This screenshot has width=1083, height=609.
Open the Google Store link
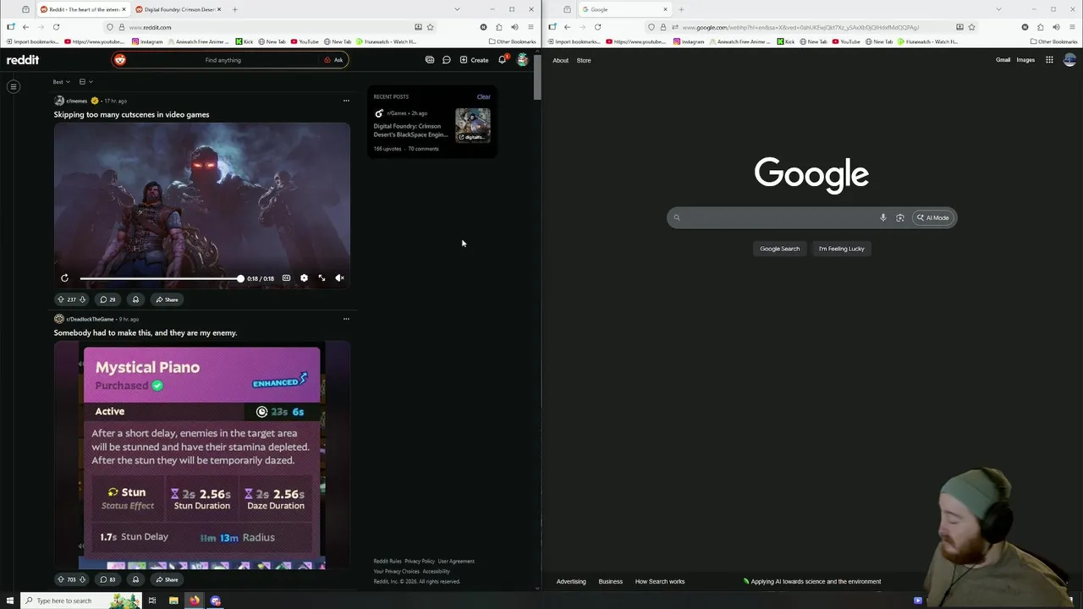click(x=584, y=60)
